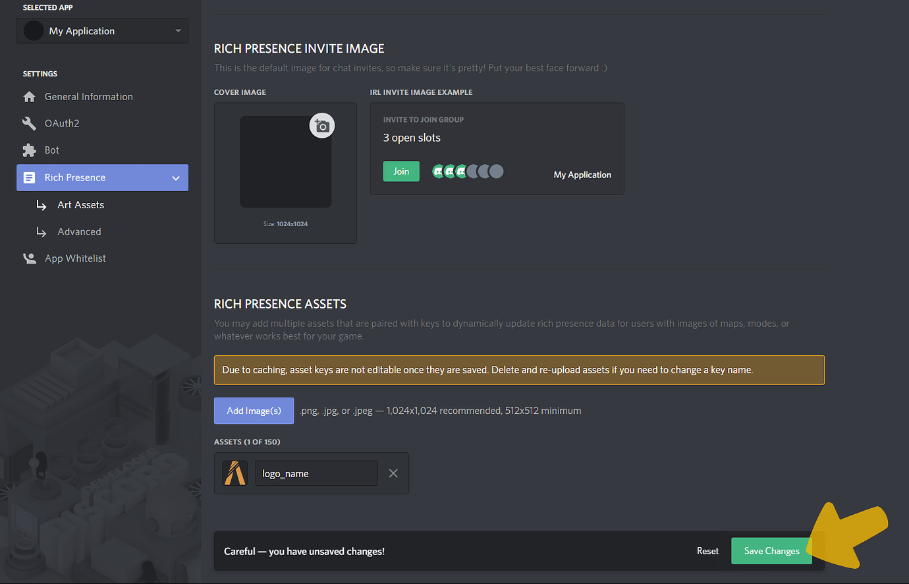Image resolution: width=909 pixels, height=584 pixels.
Task: Click the arrow icon beside Advanced
Action: (x=41, y=231)
